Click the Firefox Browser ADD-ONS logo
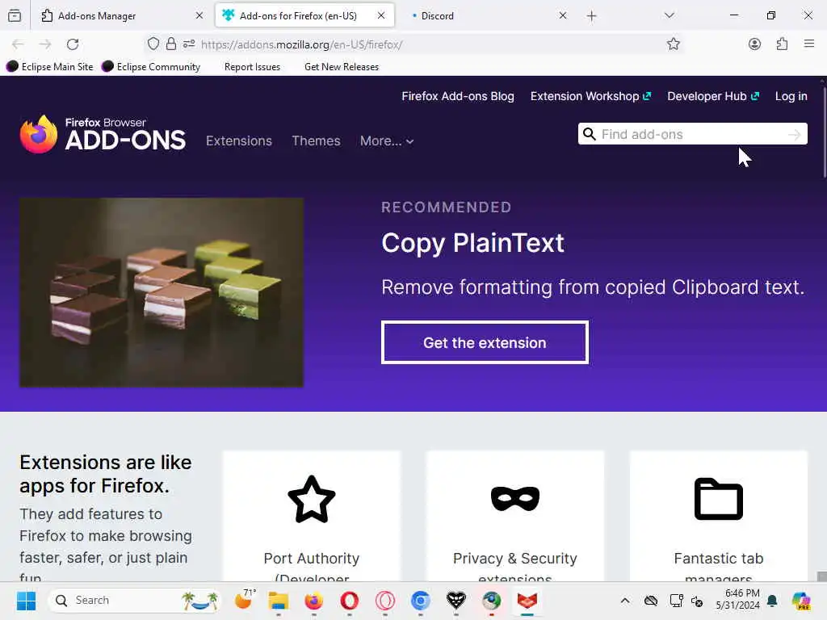The image size is (827, 620). (x=103, y=135)
